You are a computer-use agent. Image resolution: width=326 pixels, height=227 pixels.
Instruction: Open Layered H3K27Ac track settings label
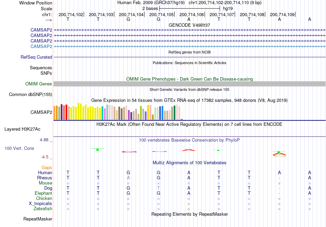click(x=22, y=129)
